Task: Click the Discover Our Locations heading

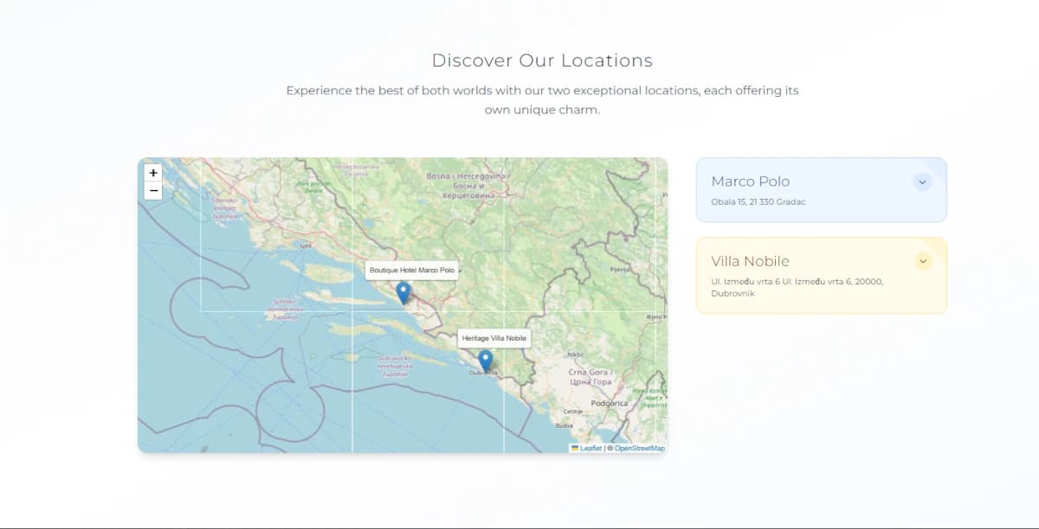Action: coord(542,61)
